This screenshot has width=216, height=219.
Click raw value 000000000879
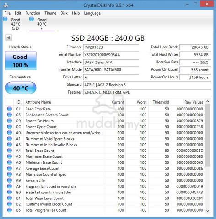(189, 121)
